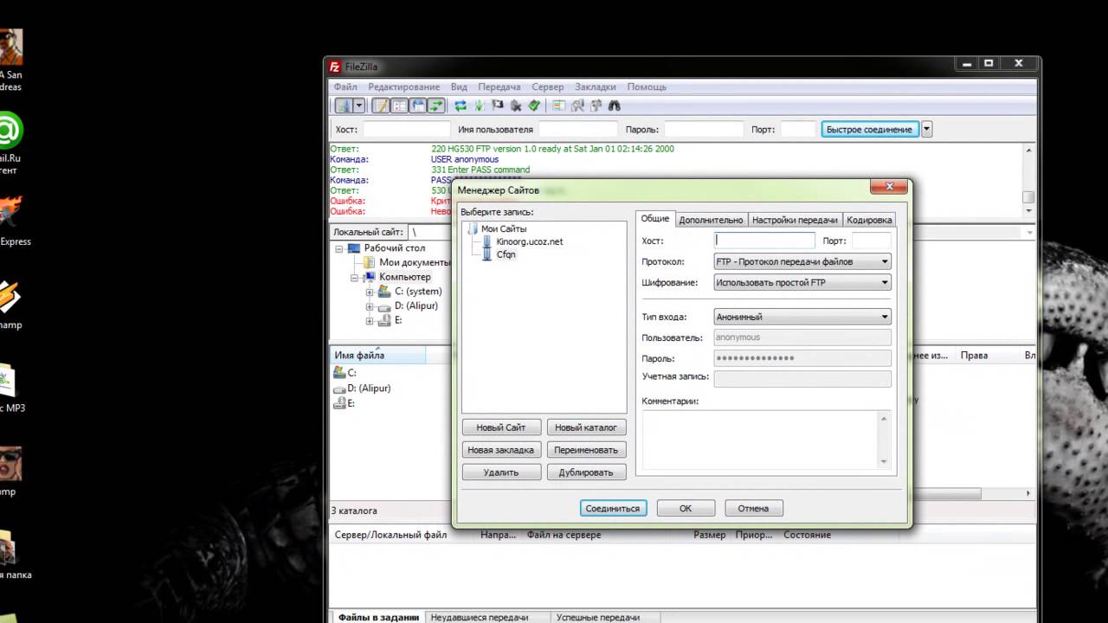Select the Общие tab
This screenshot has height=623, width=1108.
(654, 219)
